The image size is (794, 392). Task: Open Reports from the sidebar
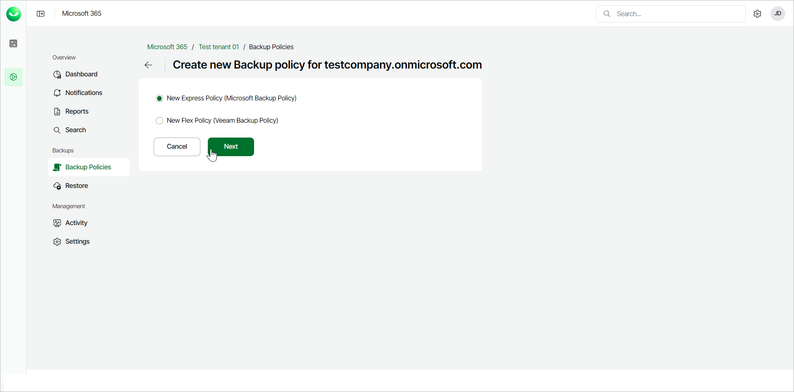click(x=89, y=112)
